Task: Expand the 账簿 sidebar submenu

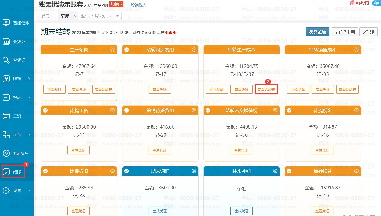Action: coord(29,79)
